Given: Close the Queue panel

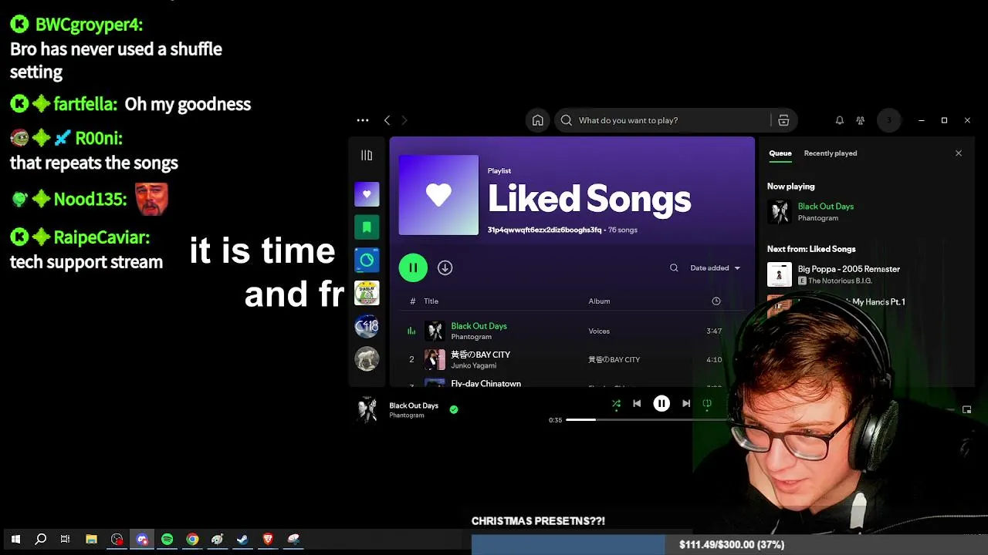Looking at the screenshot, I should coord(959,153).
